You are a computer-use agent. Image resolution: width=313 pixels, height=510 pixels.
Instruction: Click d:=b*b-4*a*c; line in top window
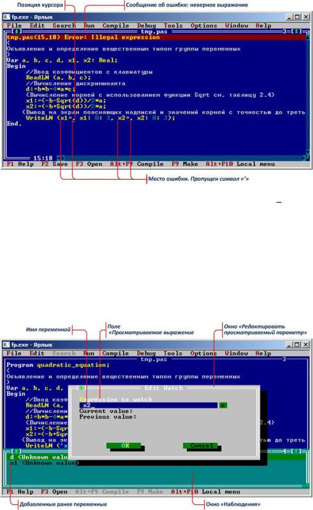(x=50, y=89)
